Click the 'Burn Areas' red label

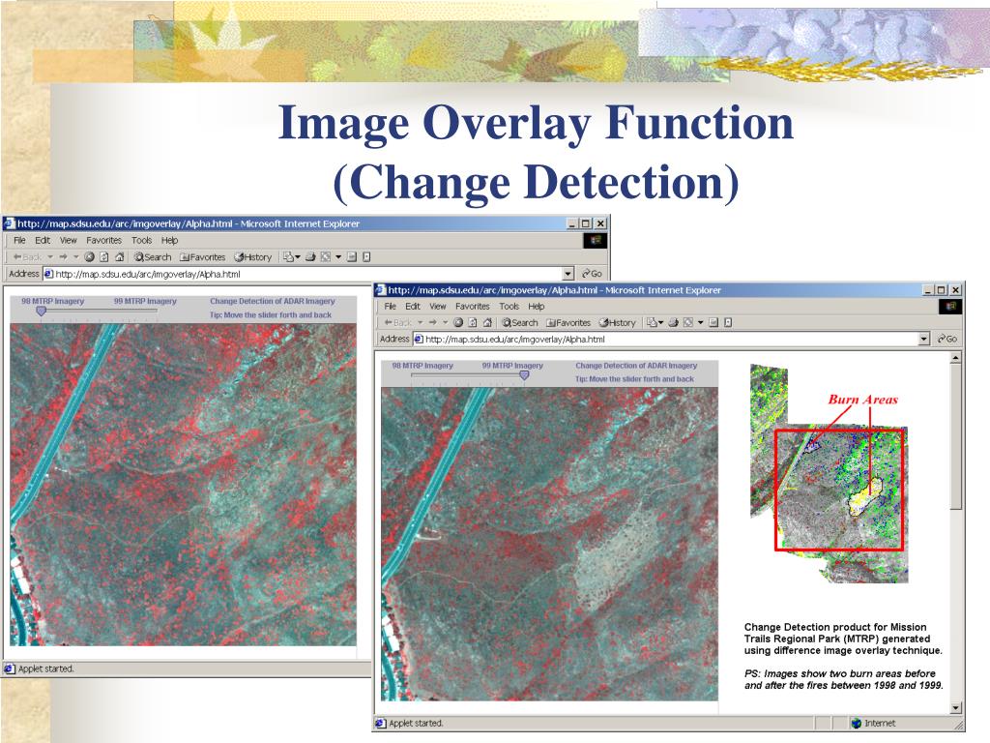tap(862, 400)
